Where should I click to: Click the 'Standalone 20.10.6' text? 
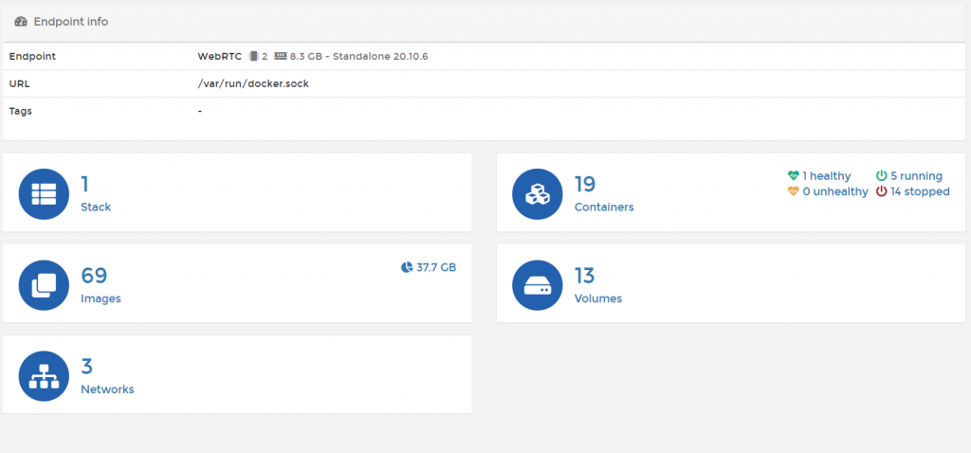point(380,56)
